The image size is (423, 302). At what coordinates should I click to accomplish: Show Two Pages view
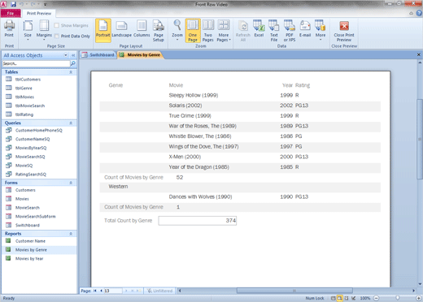[208, 30]
